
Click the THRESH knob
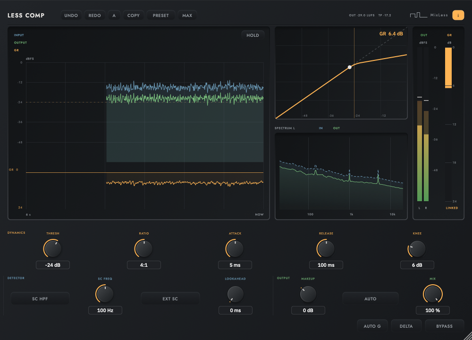click(x=53, y=249)
